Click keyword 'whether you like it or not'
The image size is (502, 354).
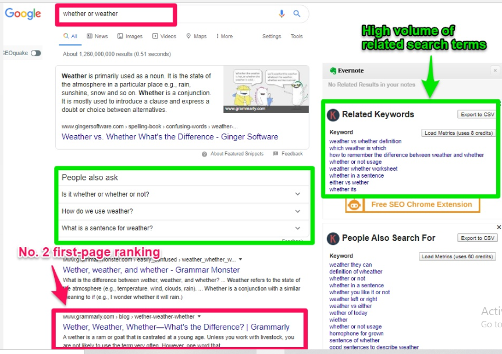point(359,292)
